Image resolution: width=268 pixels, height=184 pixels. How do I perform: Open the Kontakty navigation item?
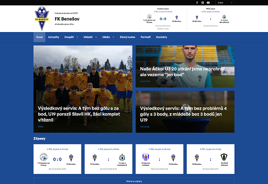click(x=162, y=37)
